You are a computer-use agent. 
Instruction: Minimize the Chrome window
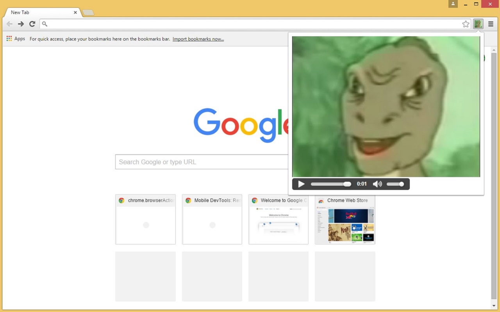[466, 4]
